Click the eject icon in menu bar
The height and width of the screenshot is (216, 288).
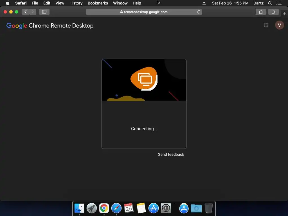pos(204,3)
